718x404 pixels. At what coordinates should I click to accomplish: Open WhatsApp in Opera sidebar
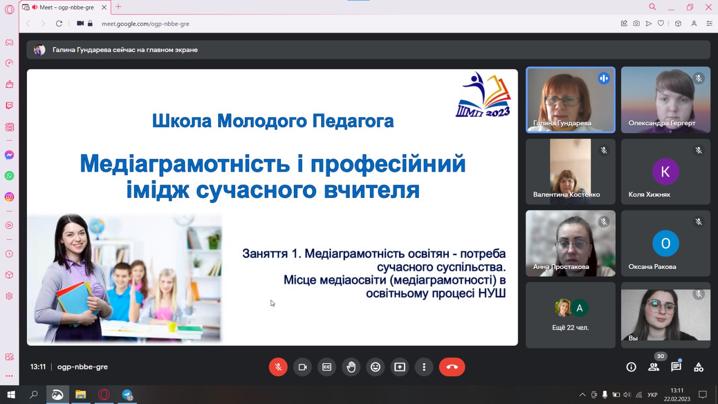(x=9, y=176)
